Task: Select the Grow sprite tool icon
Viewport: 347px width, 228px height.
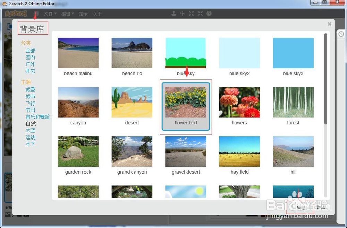Action: point(192,14)
